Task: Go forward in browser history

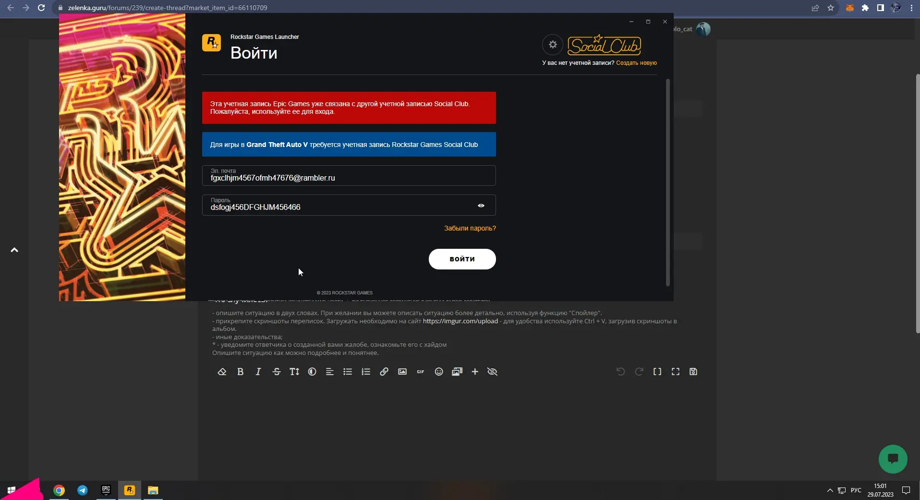Action: [26, 8]
